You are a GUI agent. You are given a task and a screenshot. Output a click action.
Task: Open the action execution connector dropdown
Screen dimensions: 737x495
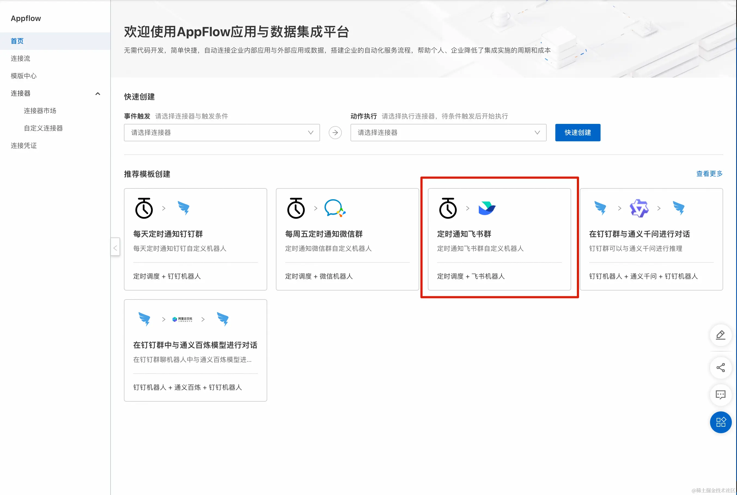[x=448, y=133]
